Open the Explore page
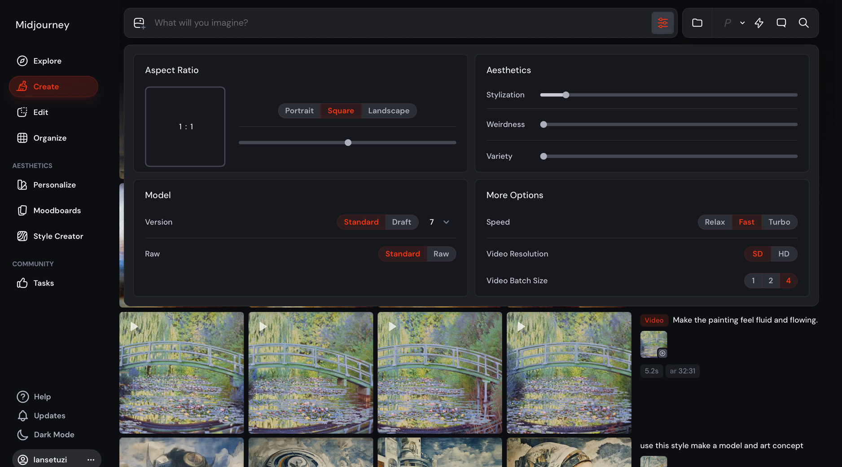The image size is (842, 467). (53, 61)
